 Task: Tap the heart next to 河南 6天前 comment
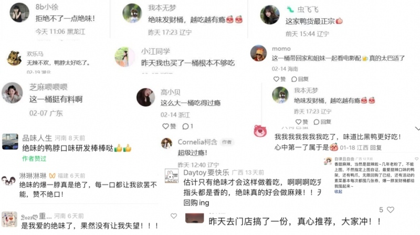click(174, 216)
